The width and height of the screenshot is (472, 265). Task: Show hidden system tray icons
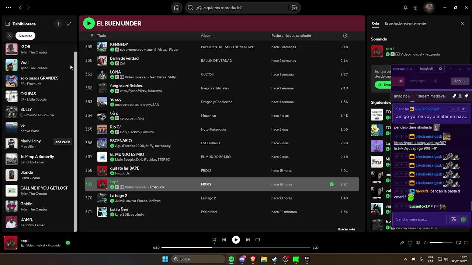coord(406,259)
